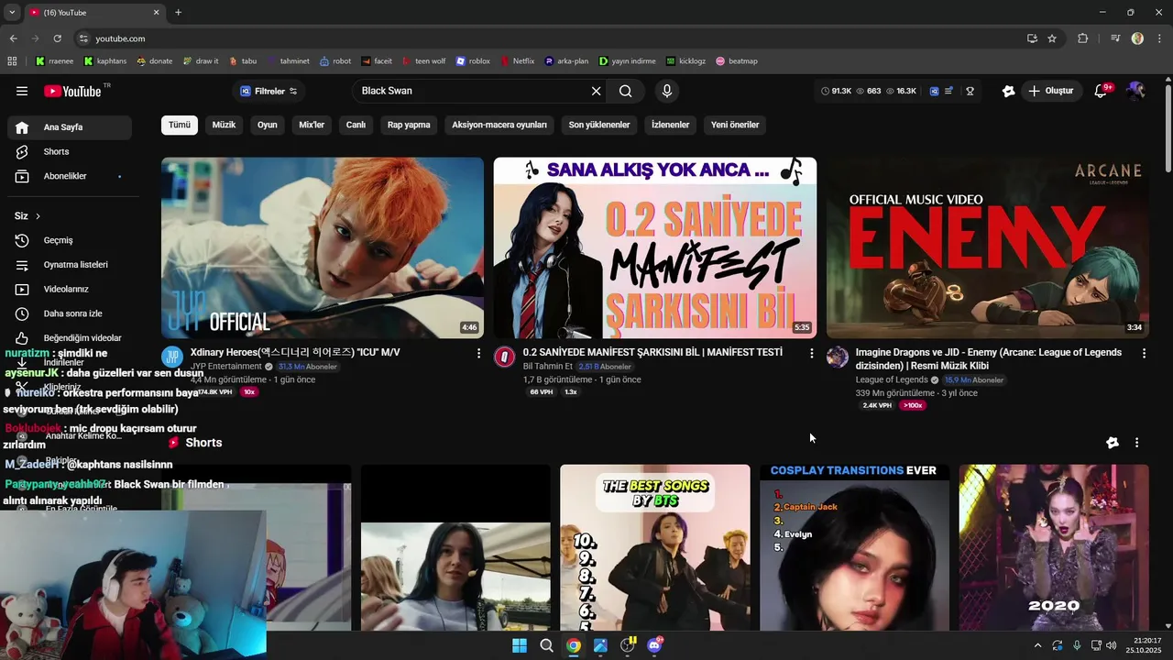The image size is (1173, 660).
Task: Open a new browser tab
Action: tap(178, 13)
